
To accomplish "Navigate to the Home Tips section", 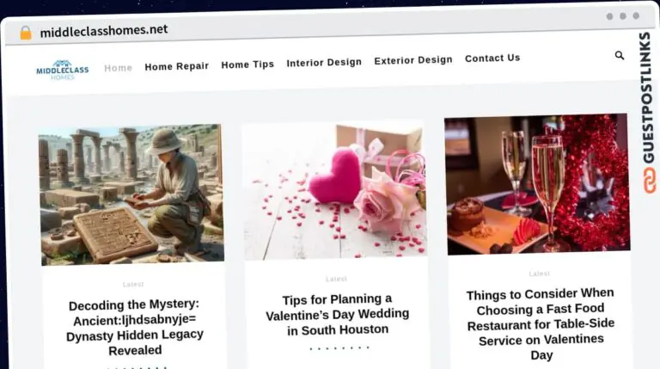I will point(247,65).
